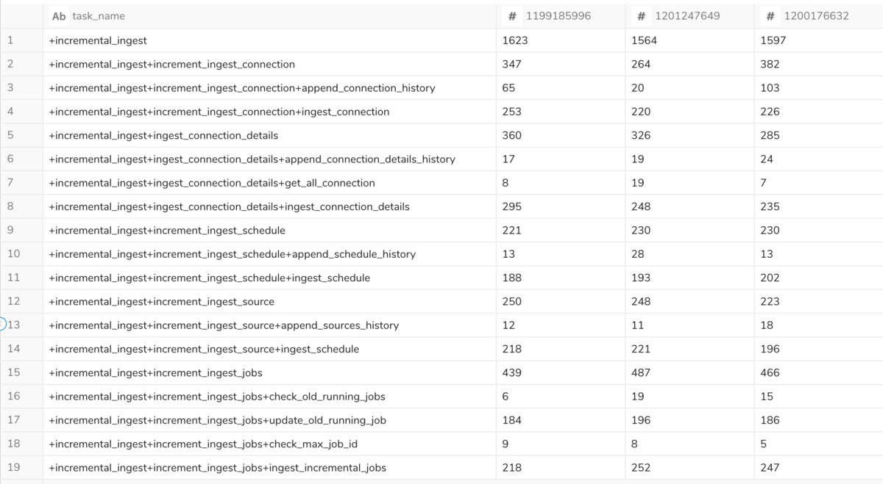Click the Ab type icon of task_name column

tap(59, 16)
